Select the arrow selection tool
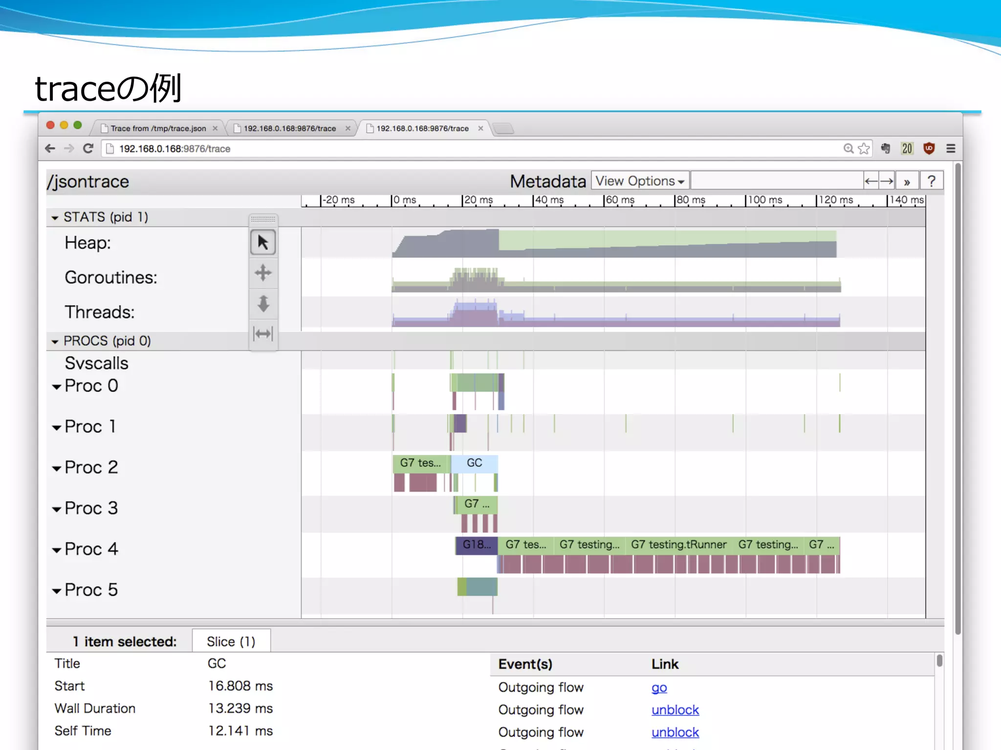 [263, 243]
